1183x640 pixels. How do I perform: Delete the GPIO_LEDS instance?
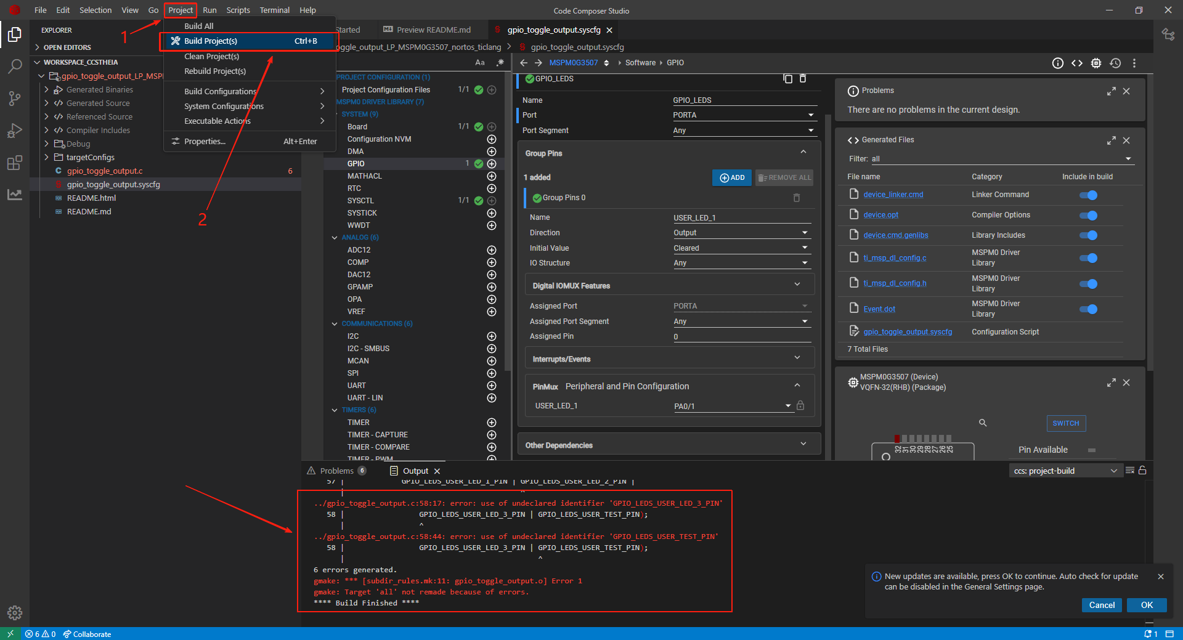click(x=803, y=78)
